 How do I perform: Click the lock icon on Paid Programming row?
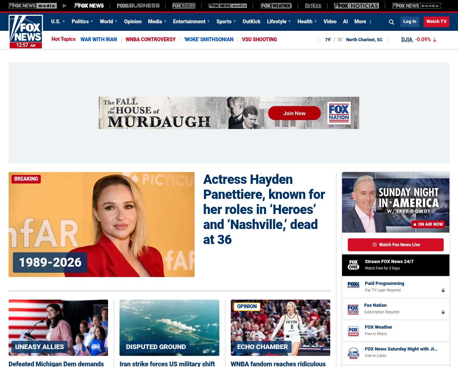click(443, 290)
